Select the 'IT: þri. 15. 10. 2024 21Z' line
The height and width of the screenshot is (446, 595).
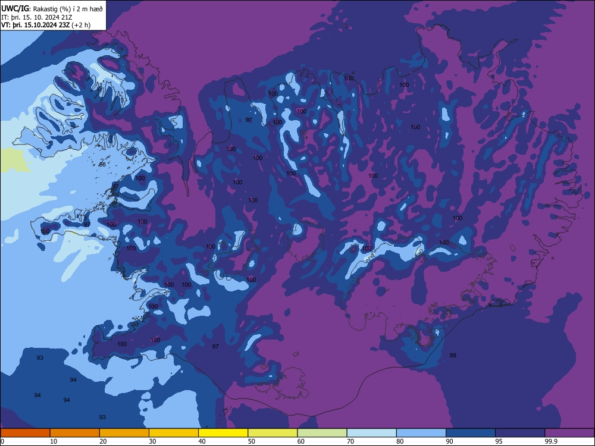tap(37, 17)
